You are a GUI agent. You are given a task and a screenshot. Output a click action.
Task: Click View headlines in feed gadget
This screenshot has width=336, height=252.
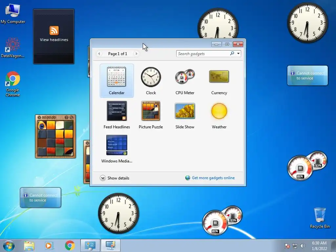coord(54,40)
